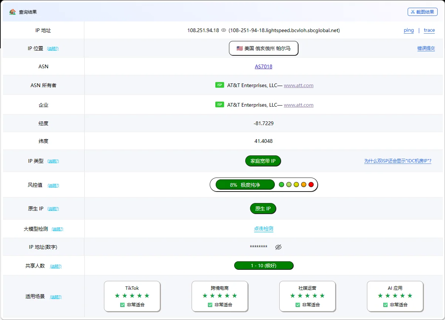Image resolution: width=445 pixels, height=320 pixels.
Task: Open 说明 help link beside 风控值
Action: [x=53, y=185]
